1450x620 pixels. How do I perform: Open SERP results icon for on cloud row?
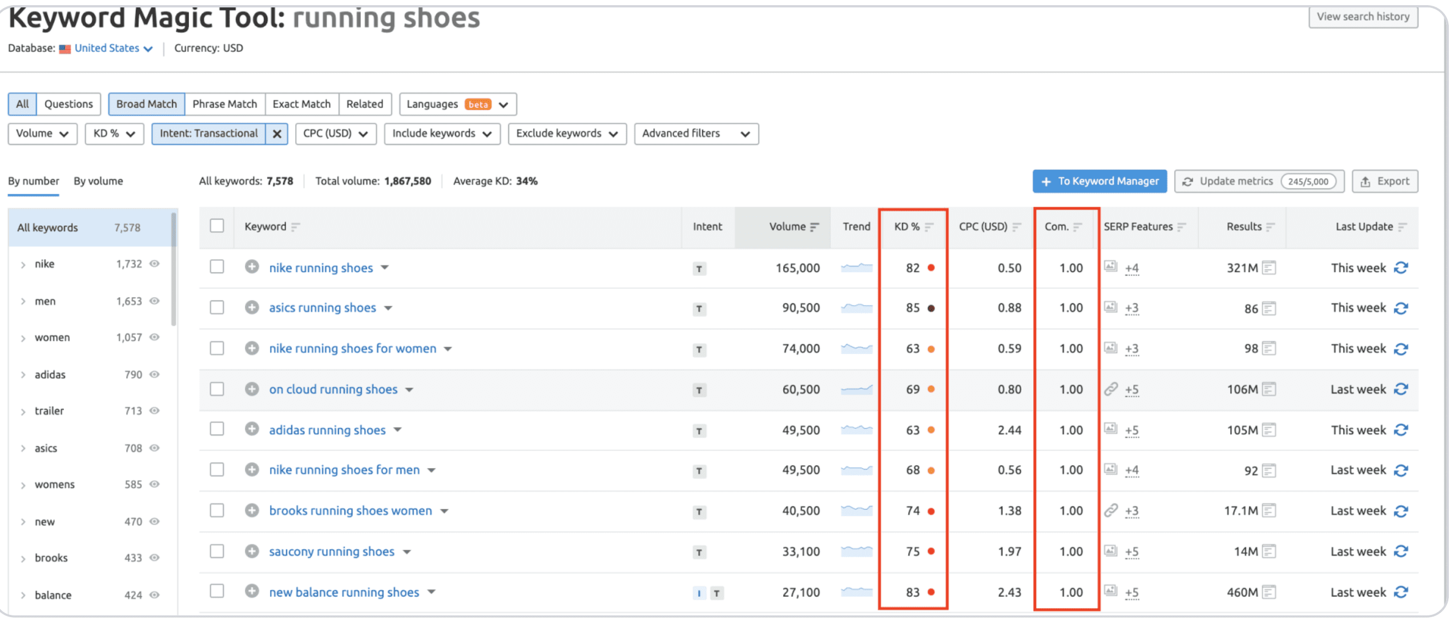(x=1269, y=389)
